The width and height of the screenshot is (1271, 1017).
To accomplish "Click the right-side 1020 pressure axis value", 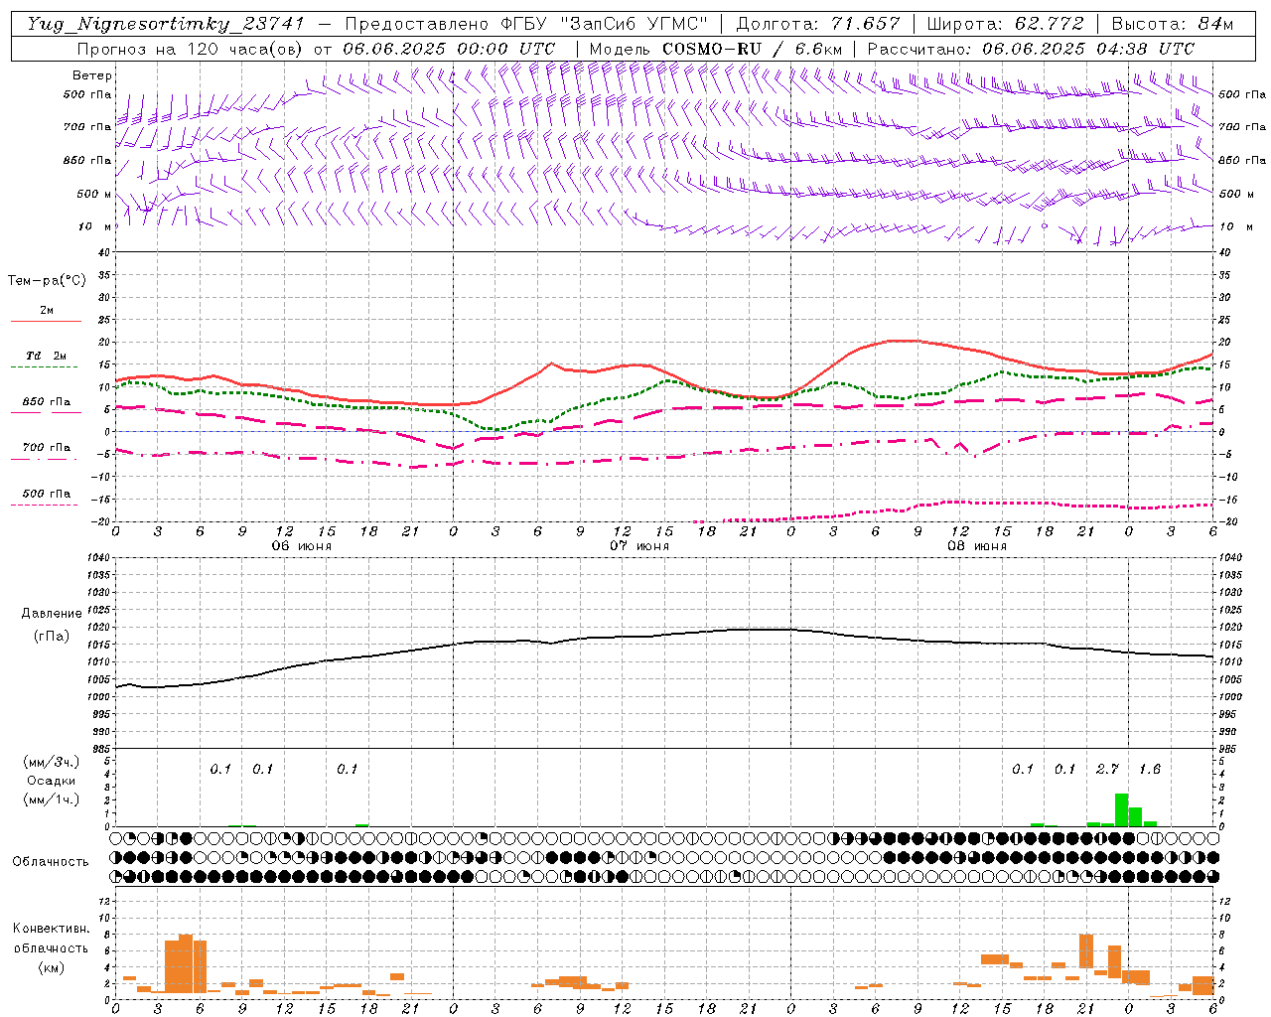I will tap(1230, 627).
